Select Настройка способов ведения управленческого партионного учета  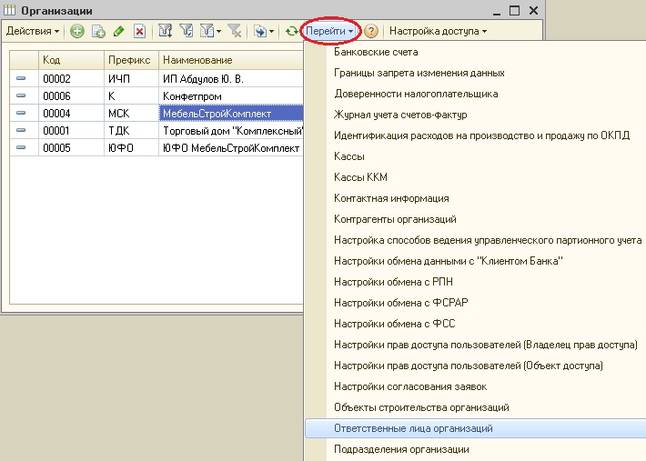click(475, 240)
